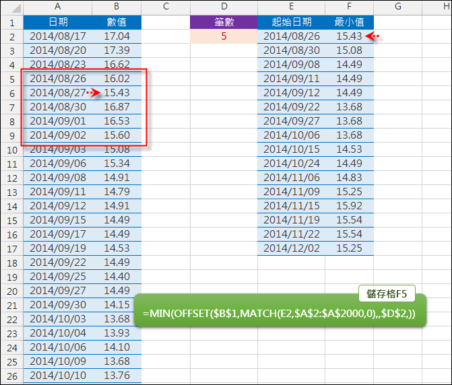The width and height of the screenshot is (452, 385).
Task: Click the 起始日期 header cell
Action: tap(291, 22)
